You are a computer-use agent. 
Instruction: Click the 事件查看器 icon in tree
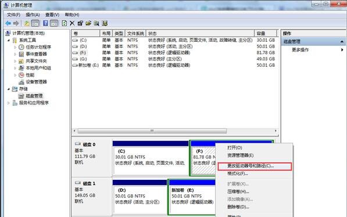pos(22,54)
